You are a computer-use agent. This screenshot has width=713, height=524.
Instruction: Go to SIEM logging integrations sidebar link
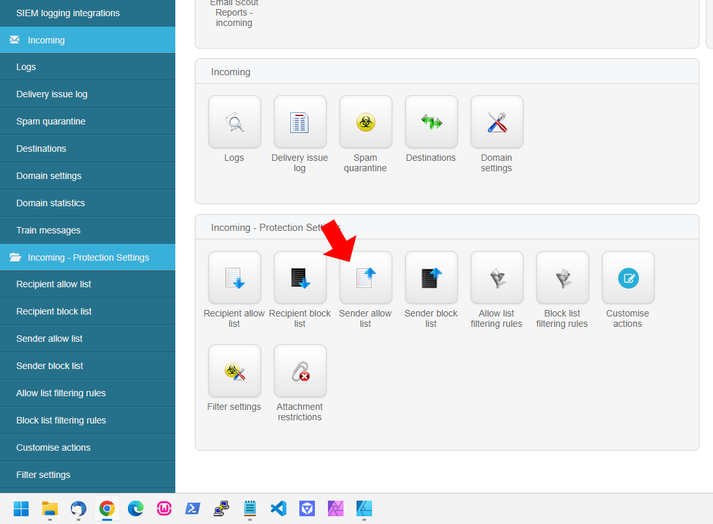[x=68, y=13]
